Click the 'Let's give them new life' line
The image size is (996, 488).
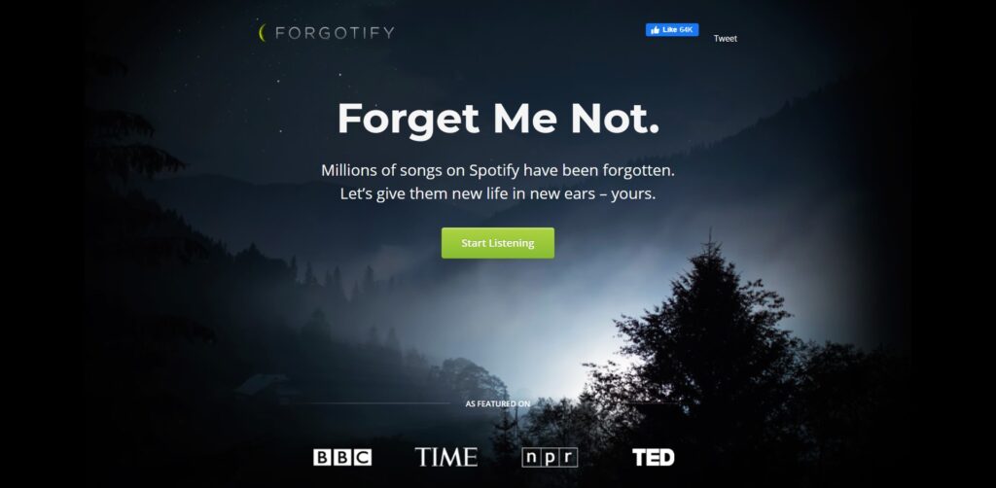click(x=498, y=194)
